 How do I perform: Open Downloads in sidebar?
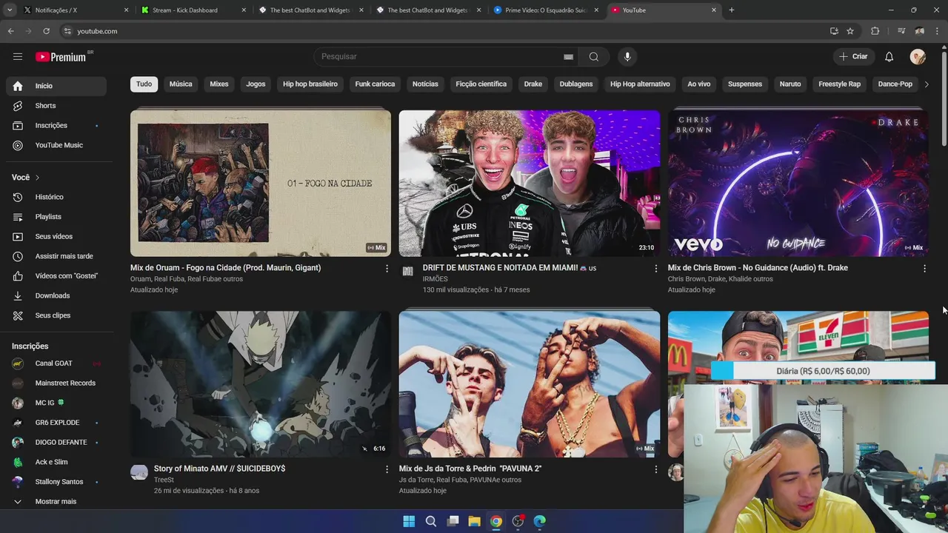56,295
